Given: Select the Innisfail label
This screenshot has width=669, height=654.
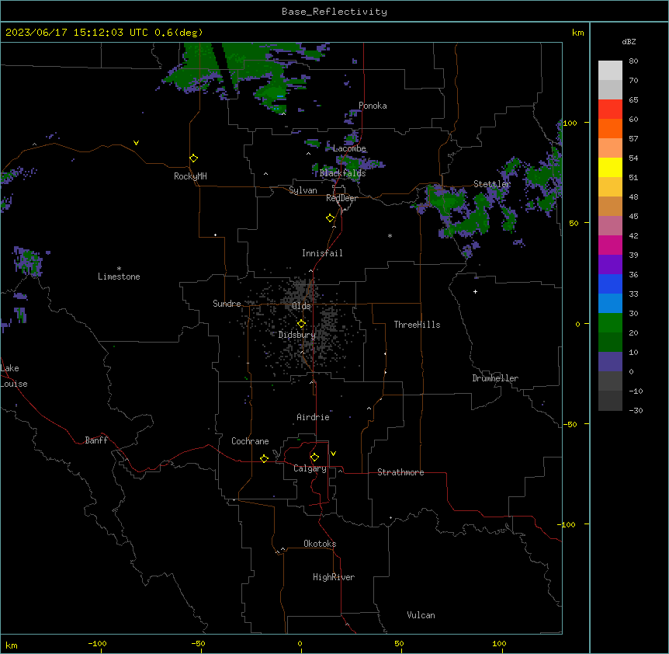Looking at the screenshot, I should [322, 253].
